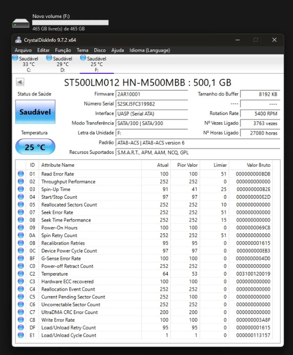Click the Valor Bruto column header
The width and height of the screenshot is (293, 355).
[251, 165]
